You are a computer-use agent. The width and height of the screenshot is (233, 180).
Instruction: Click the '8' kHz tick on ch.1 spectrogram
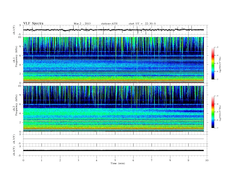tap(20, 46)
